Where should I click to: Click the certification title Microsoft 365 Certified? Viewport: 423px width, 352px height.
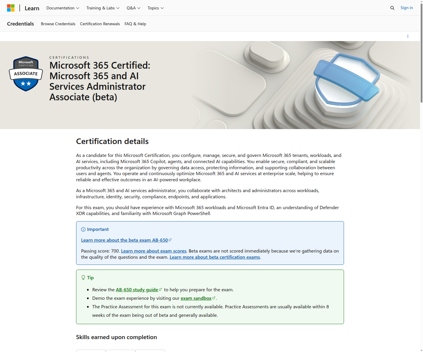click(x=100, y=81)
